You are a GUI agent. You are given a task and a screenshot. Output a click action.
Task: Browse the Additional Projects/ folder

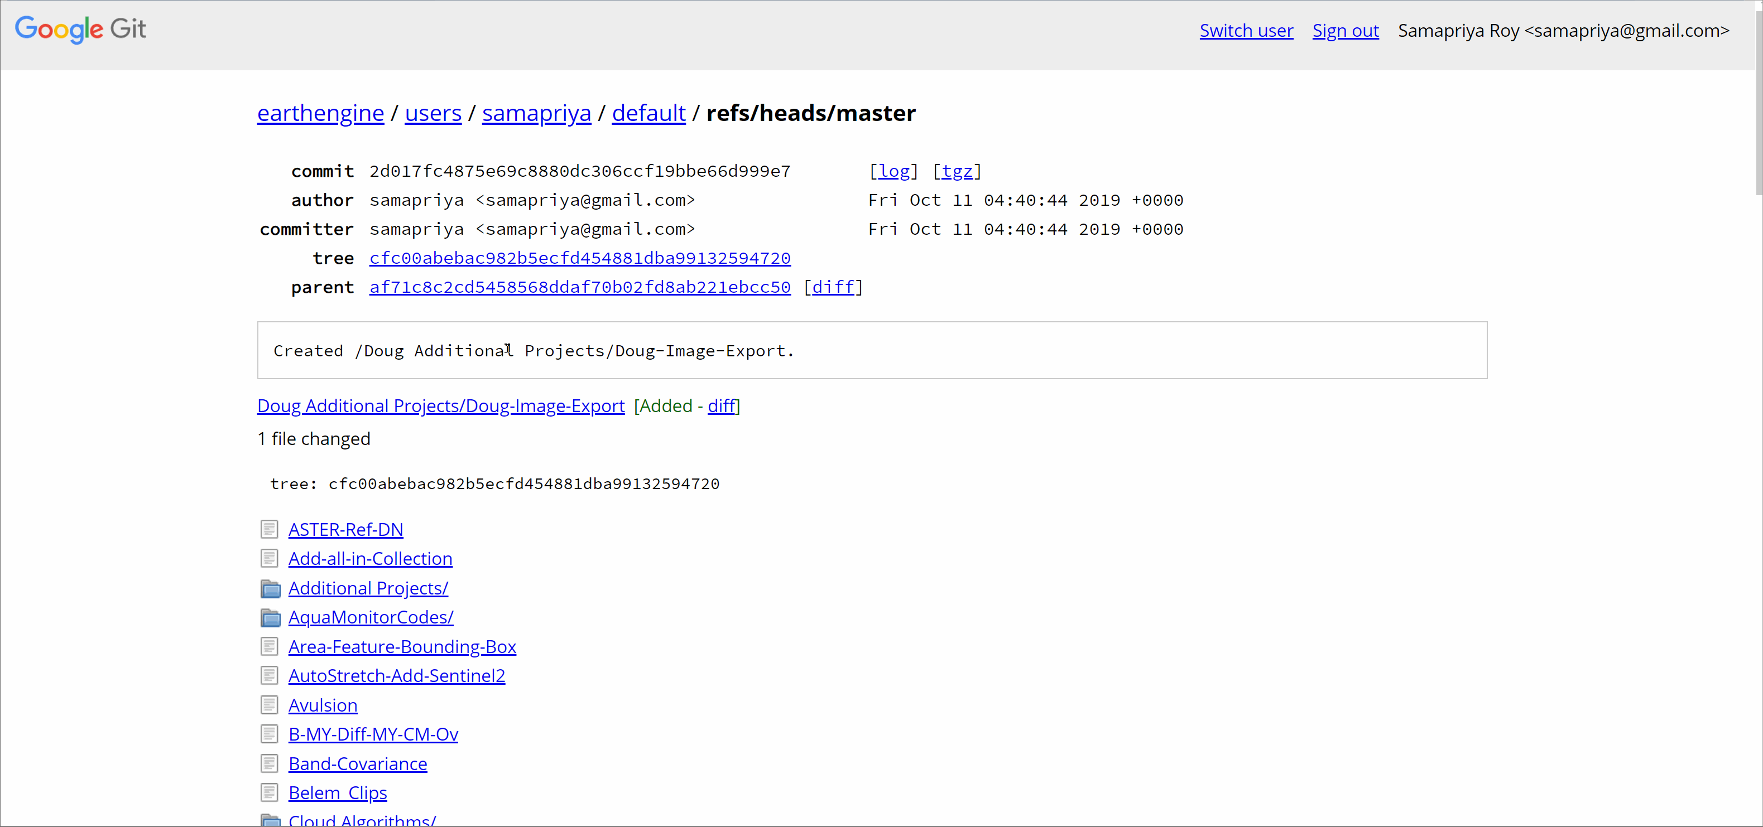point(368,588)
